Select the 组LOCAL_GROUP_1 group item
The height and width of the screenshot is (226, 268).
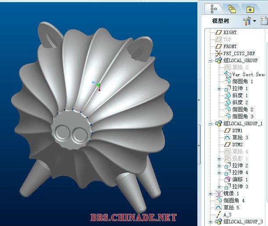click(x=239, y=124)
